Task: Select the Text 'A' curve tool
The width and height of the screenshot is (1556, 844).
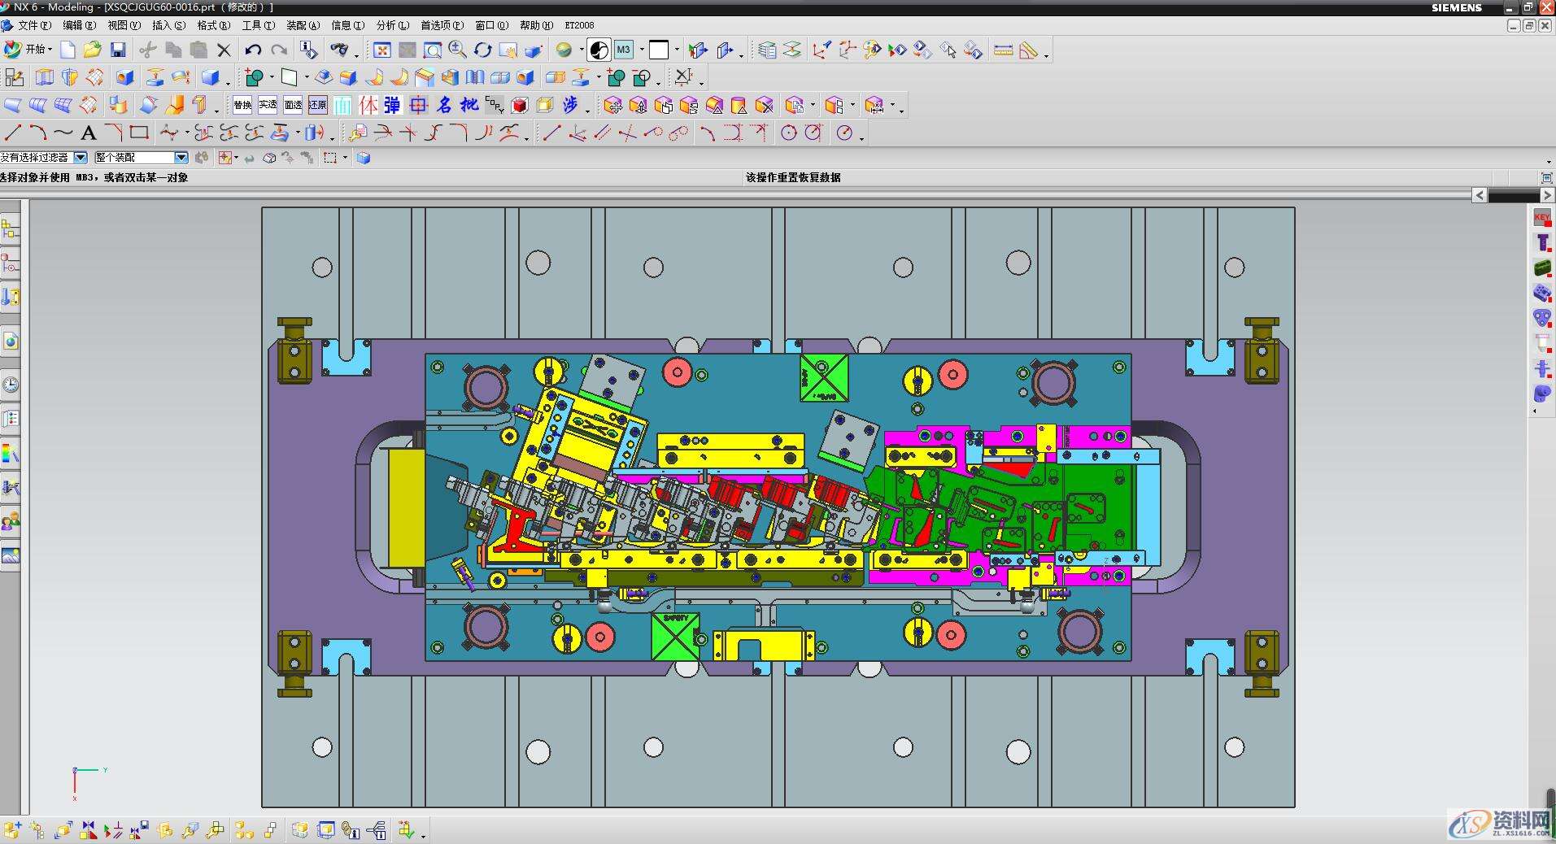Action: point(89,133)
